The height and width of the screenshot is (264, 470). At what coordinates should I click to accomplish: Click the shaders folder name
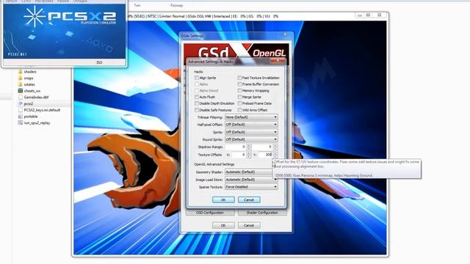click(x=30, y=72)
